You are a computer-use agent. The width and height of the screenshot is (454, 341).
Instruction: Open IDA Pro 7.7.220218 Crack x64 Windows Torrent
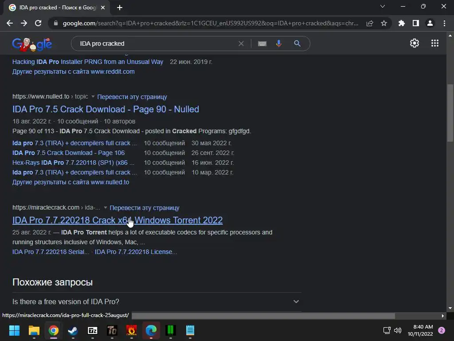[117, 220]
